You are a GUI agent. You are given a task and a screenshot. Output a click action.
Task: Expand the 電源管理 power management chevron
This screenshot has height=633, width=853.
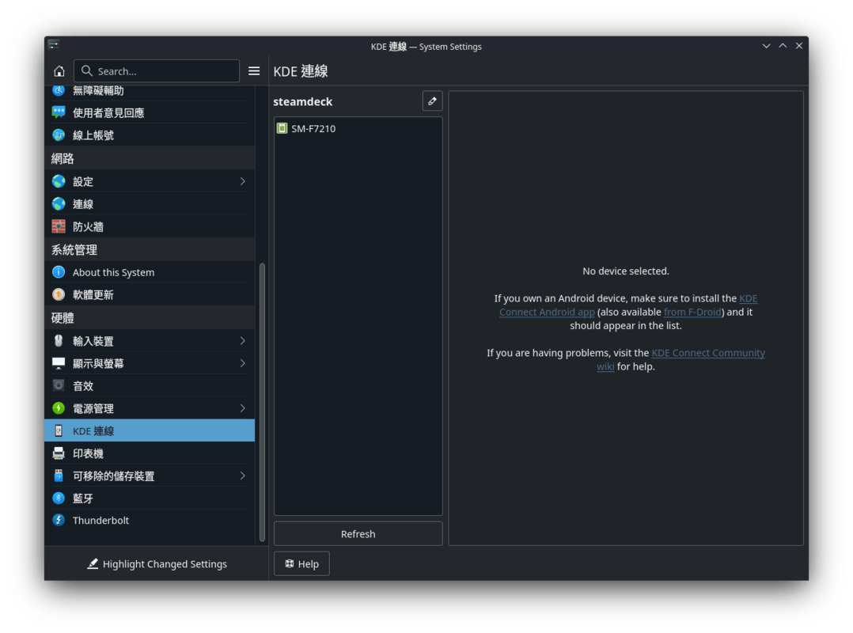tap(243, 408)
